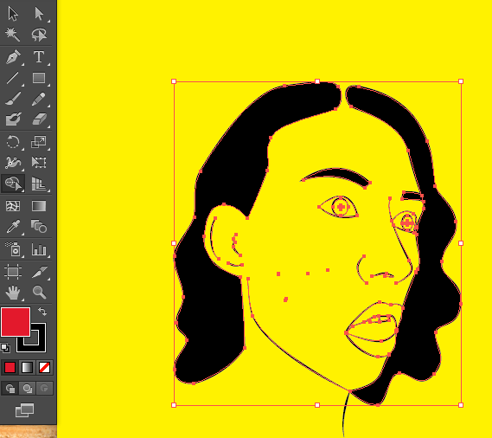The width and height of the screenshot is (492, 438).
Task: Select the Perspective Grid tool
Action: pyautogui.click(x=39, y=184)
